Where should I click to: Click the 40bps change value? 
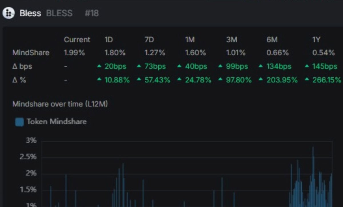click(196, 67)
